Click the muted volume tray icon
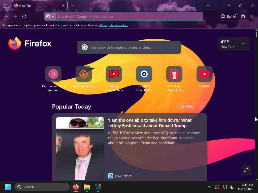 tap(232, 187)
